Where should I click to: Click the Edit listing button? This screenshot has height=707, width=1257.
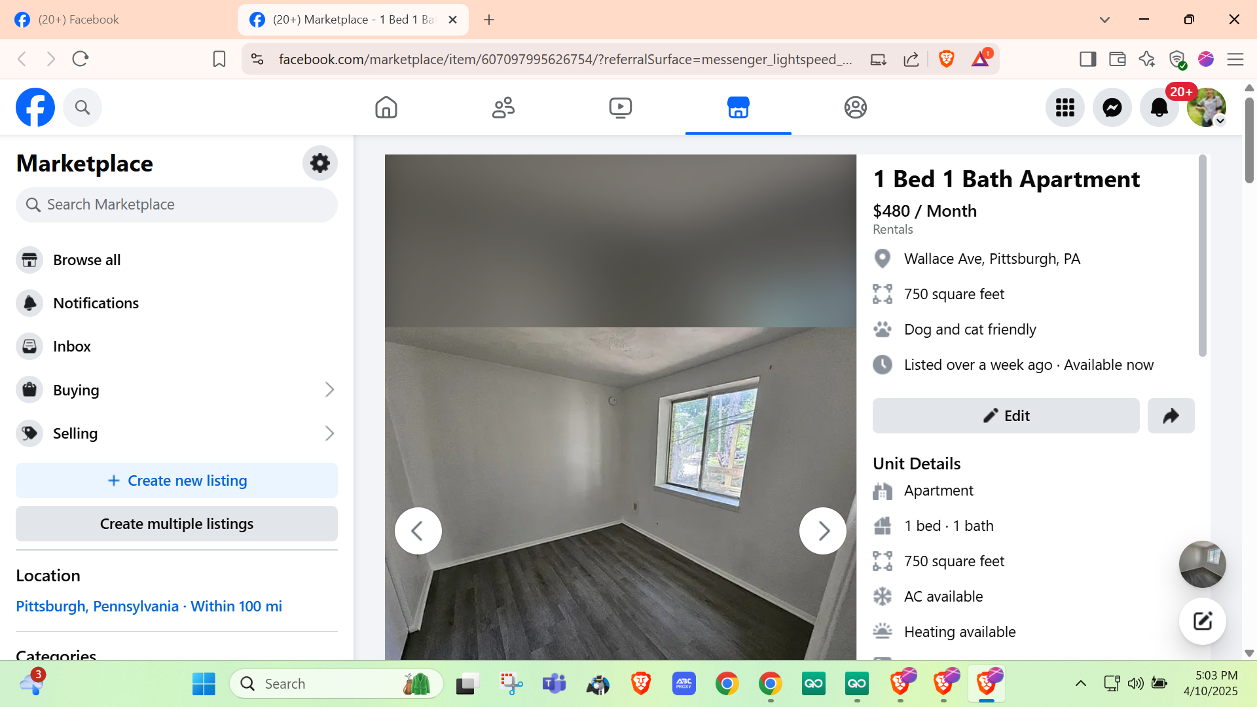pyautogui.click(x=1006, y=416)
